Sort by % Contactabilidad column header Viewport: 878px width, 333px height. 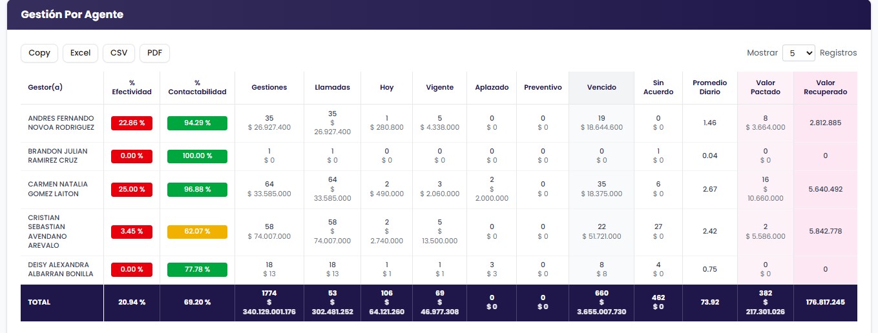(x=197, y=87)
